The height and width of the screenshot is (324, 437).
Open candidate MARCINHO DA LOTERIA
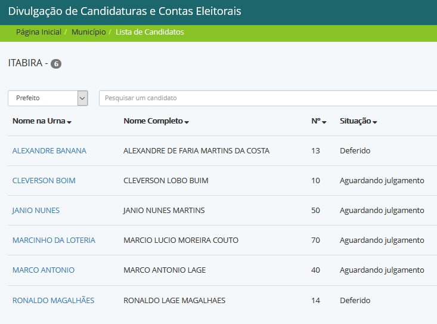point(54,240)
